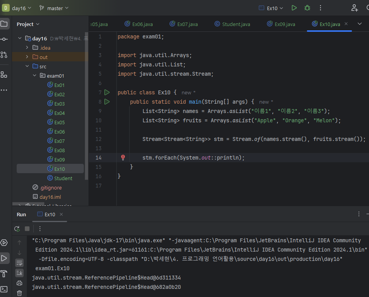Run Ex10 with the top toolbar play button

click(x=294, y=8)
